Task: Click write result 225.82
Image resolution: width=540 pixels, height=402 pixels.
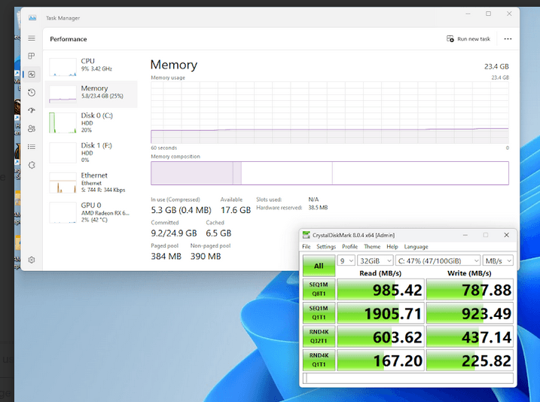Action: (470, 361)
